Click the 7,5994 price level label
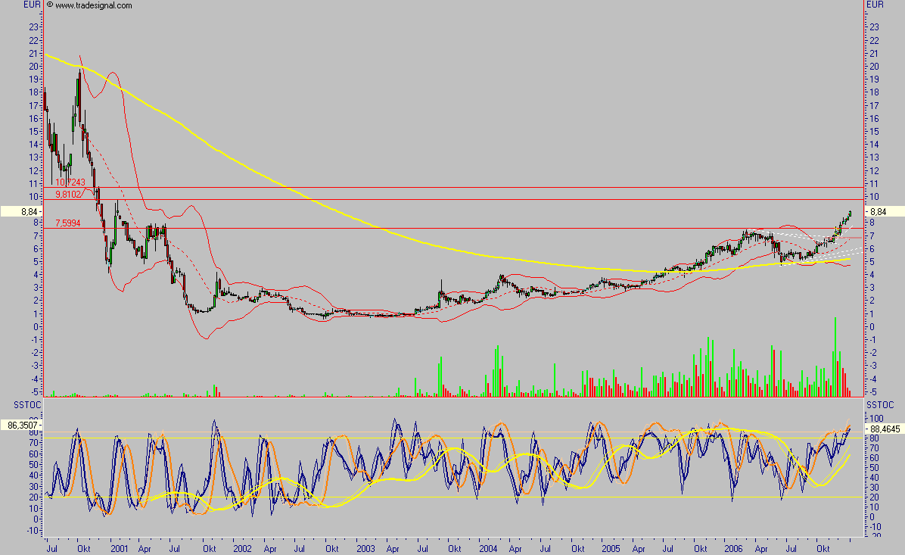The width and height of the screenshot is (905, 555). point(70,223)
